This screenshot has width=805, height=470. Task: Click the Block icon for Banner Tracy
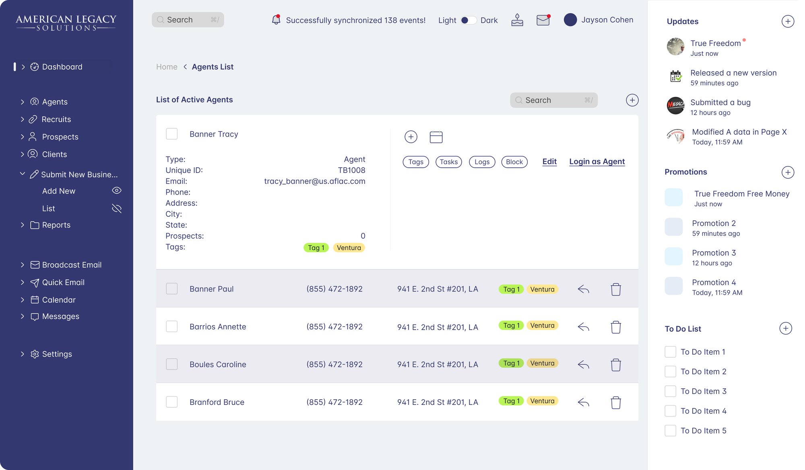pyautogui.click(x=513, y=162)
